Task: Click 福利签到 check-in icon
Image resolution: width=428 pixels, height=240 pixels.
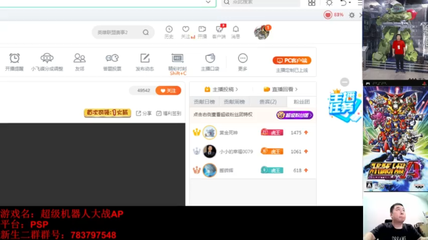Action: click(159, 113)
